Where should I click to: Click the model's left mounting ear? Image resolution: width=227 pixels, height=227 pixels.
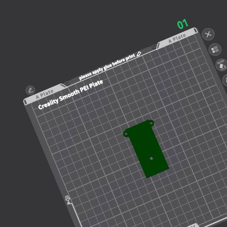(126, 134)
